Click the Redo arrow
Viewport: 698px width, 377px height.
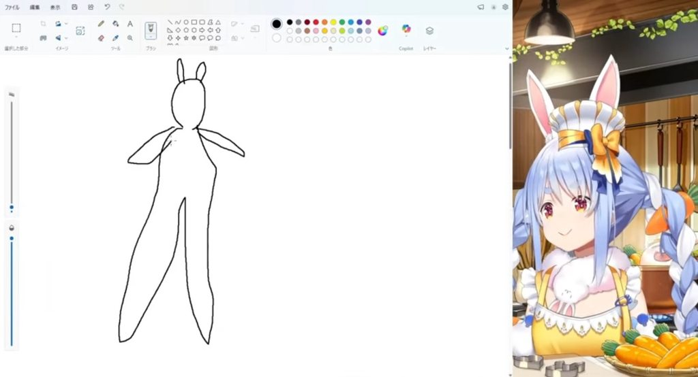click(122, 7)
